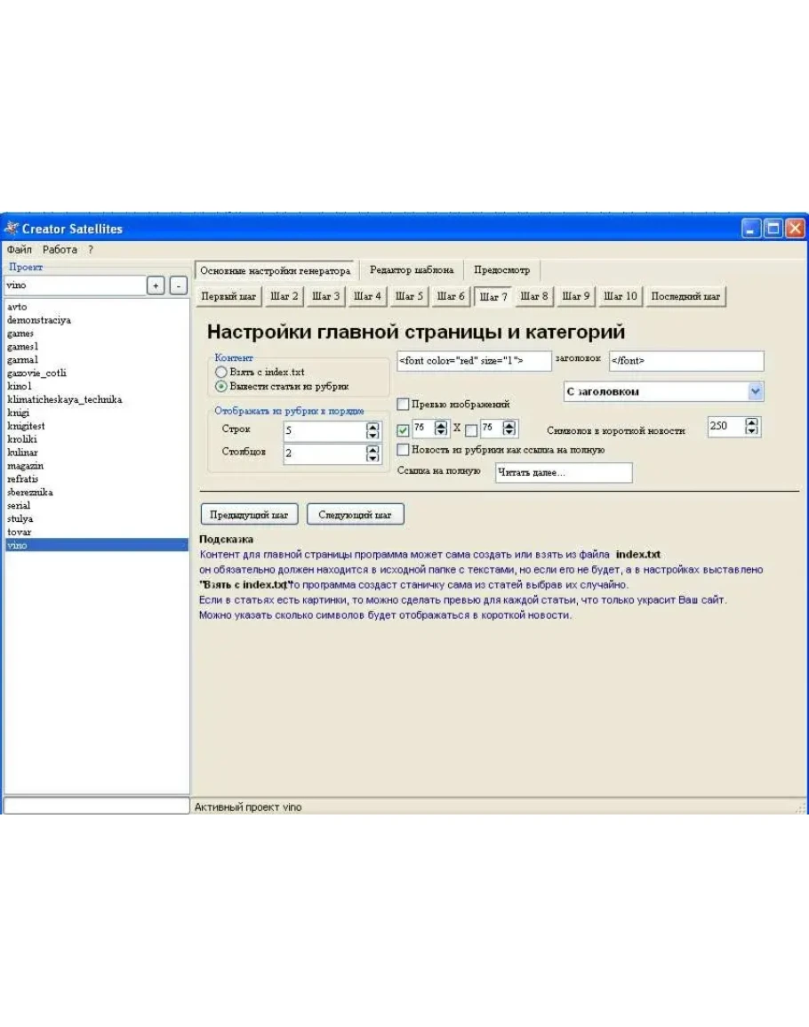Click spinner of the 250 symbols field
This screenshot has height=1027, width=809.
pyautogui.click(x=752, y=427)
